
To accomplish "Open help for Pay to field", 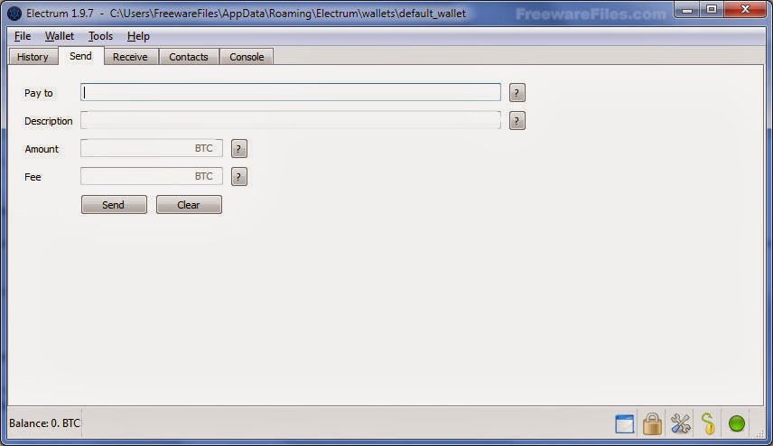I will tap(517, 93).
